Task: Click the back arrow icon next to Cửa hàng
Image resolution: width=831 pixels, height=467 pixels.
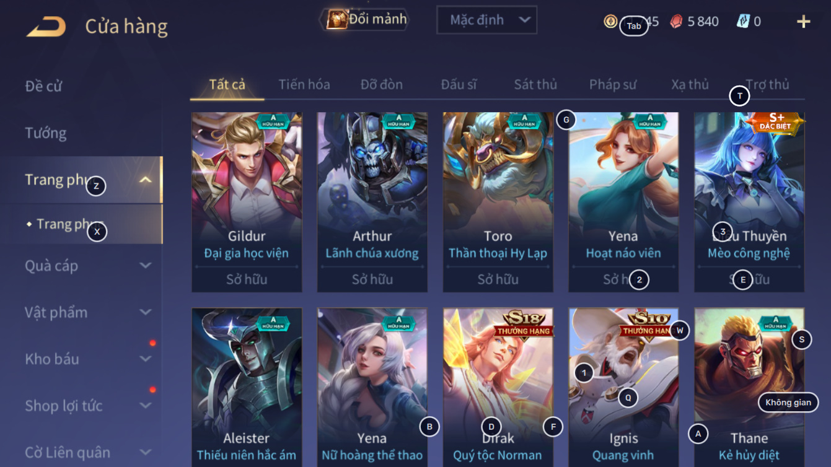Action: pos(46,27)
